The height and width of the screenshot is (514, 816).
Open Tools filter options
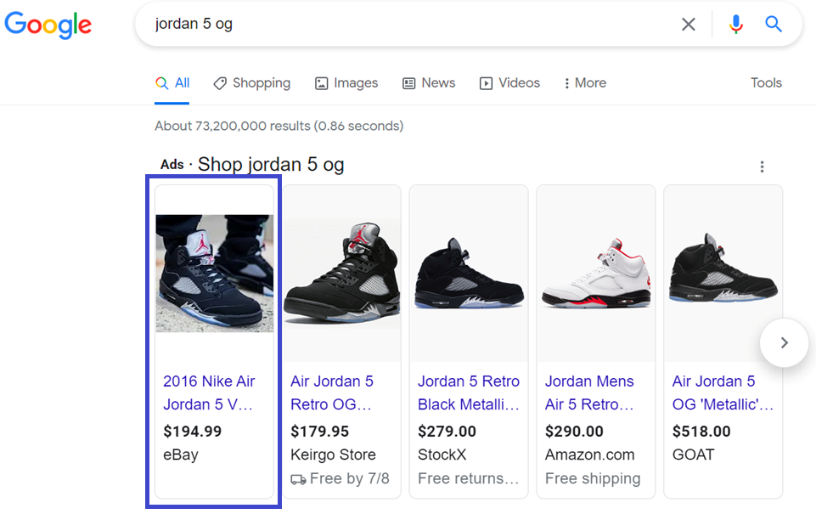point(765,82)
